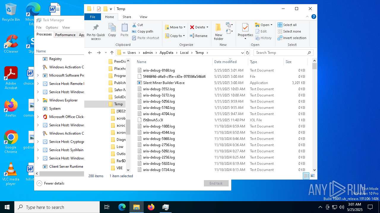Click Task Manager horizontal scrollbar
The width and height of the screenshot is (380, 213).
point(61,174)
